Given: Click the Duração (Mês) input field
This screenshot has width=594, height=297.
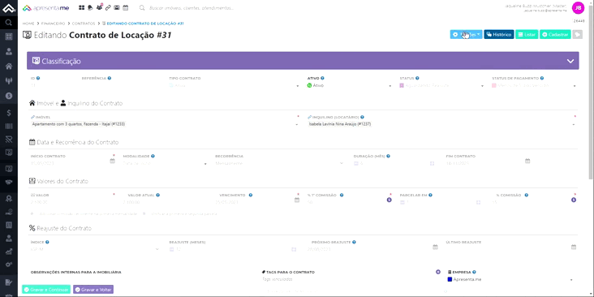Looking at the screenshot, I should [x=394, y=164].
